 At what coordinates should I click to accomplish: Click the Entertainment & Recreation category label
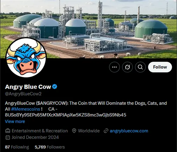(x=40, y=131)
